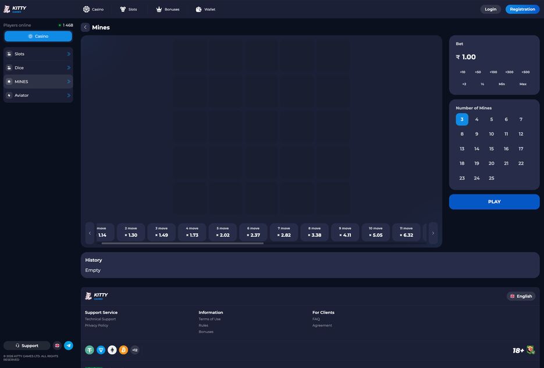Expand the Dice row chevron arrow
Screen dimensions: 544x368
pyautogui.click(x=69, y=68)
